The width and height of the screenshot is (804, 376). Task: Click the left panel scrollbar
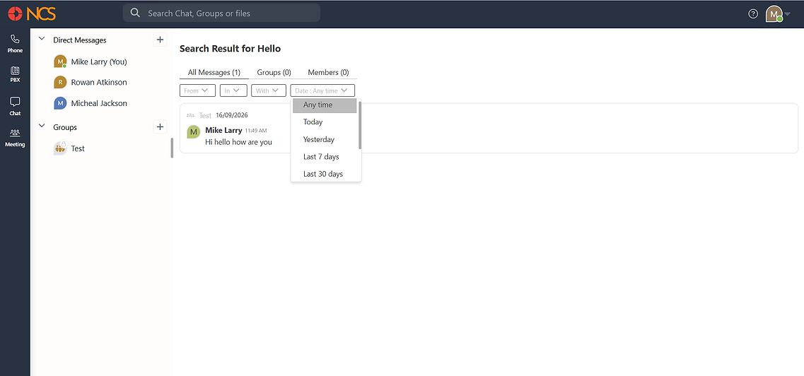172,148
